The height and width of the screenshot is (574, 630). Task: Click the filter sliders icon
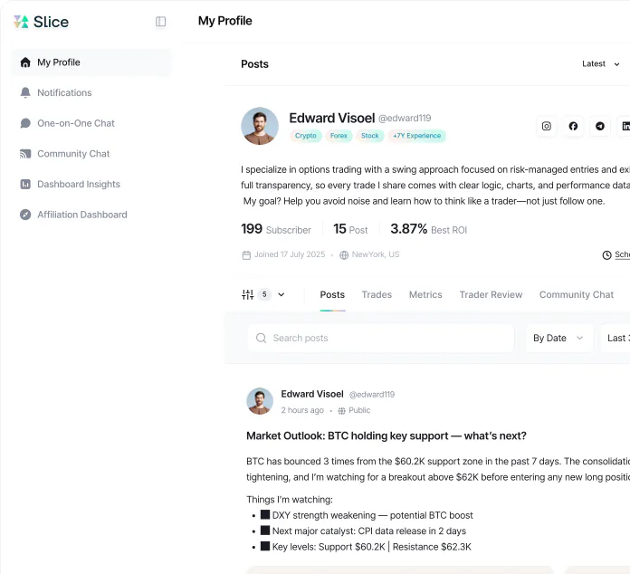247,294
